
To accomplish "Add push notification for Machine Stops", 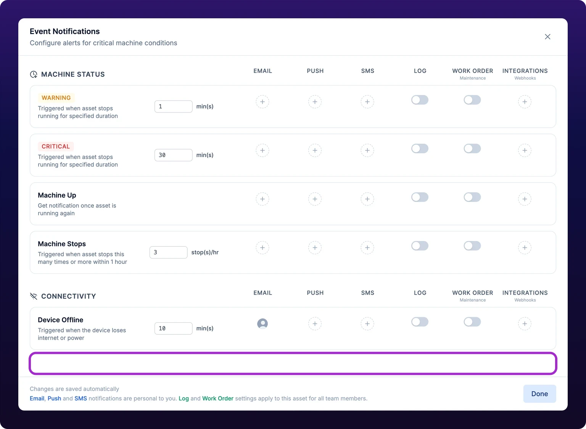I will click(x=315, y=247).
